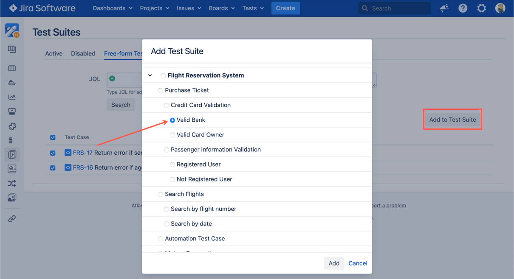
Task: Uncheck the FRS-17 test case checkbox
Action: pyautogui.click(x=53, y=153)
